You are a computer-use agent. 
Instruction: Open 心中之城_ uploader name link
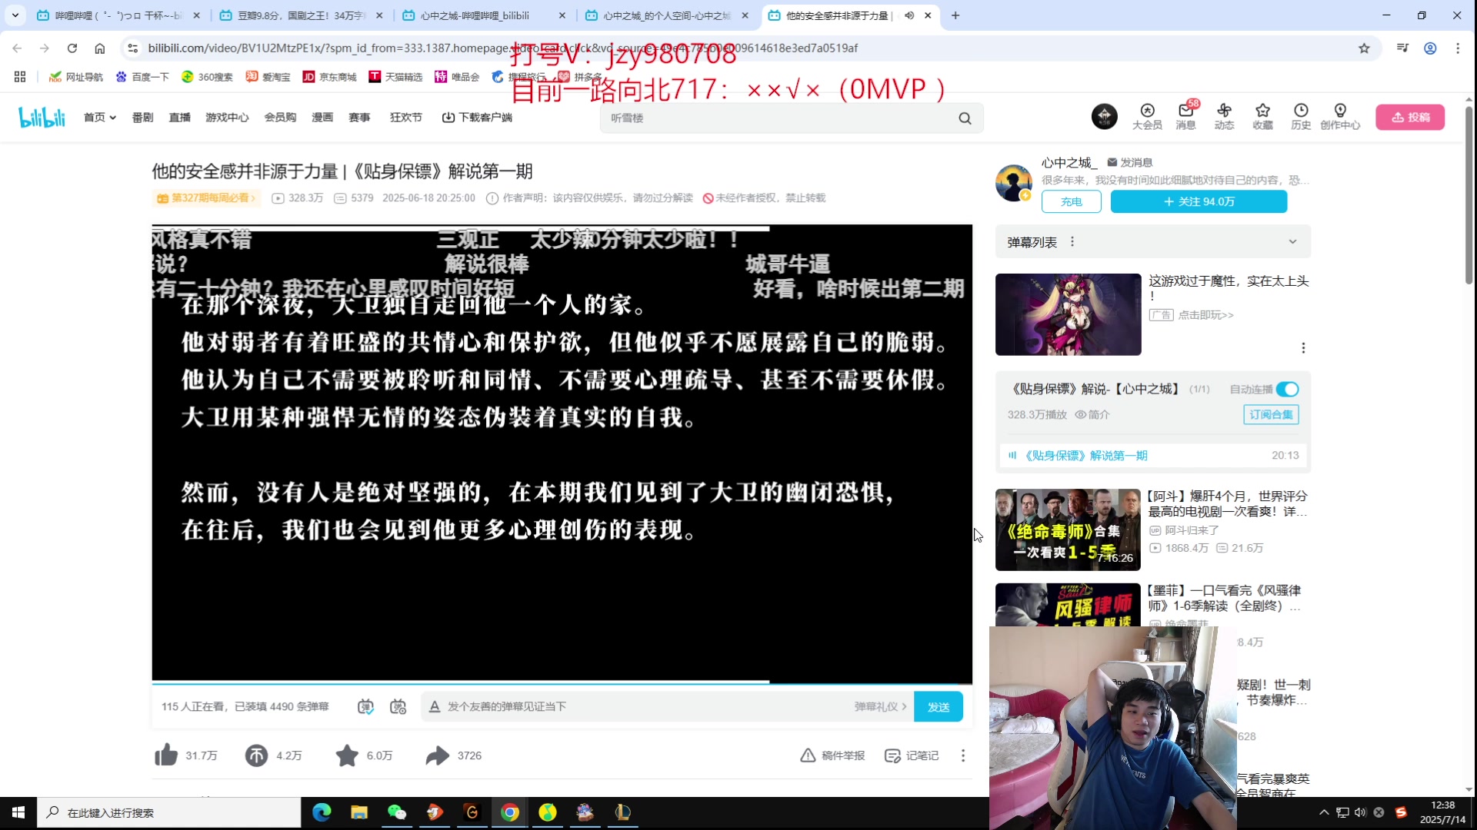coord(1069,163)
